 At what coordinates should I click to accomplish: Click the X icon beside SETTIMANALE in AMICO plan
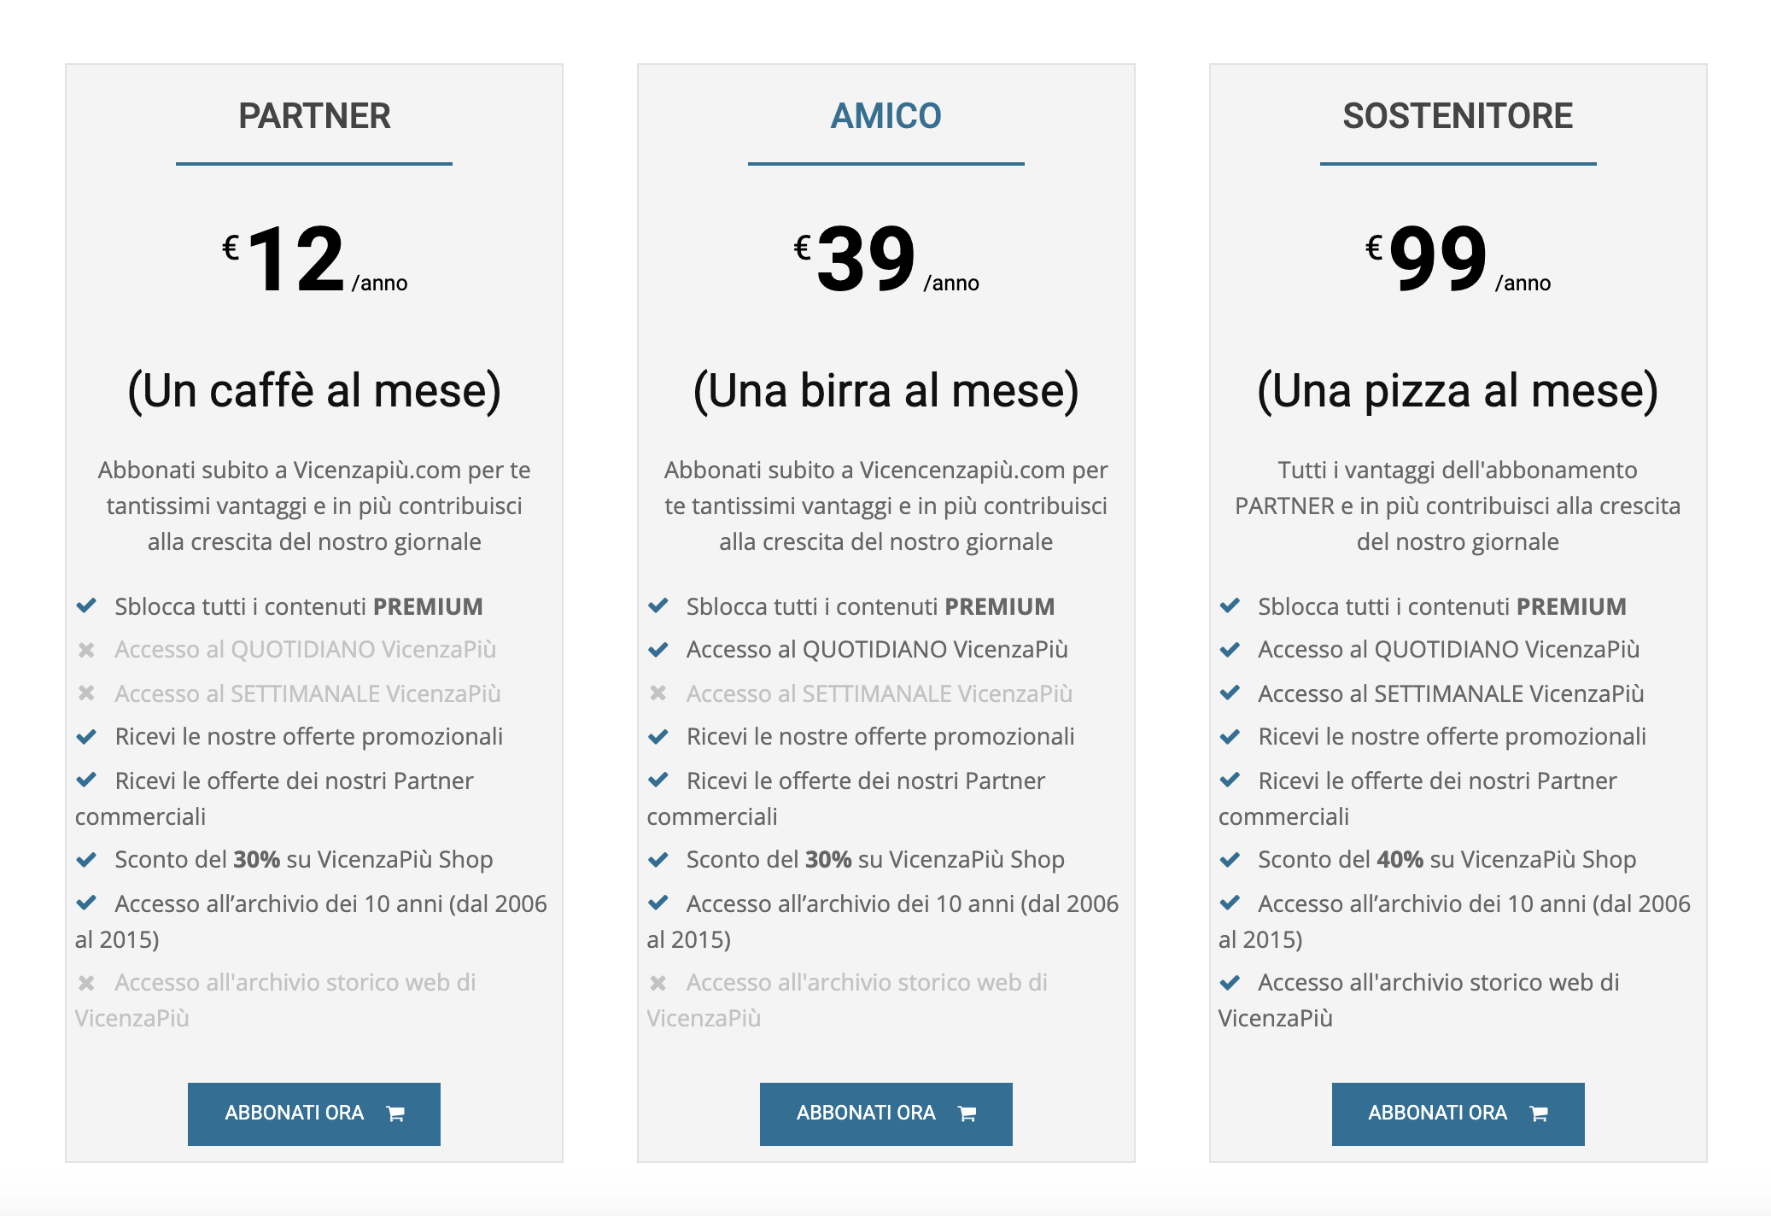pos(658,693)
